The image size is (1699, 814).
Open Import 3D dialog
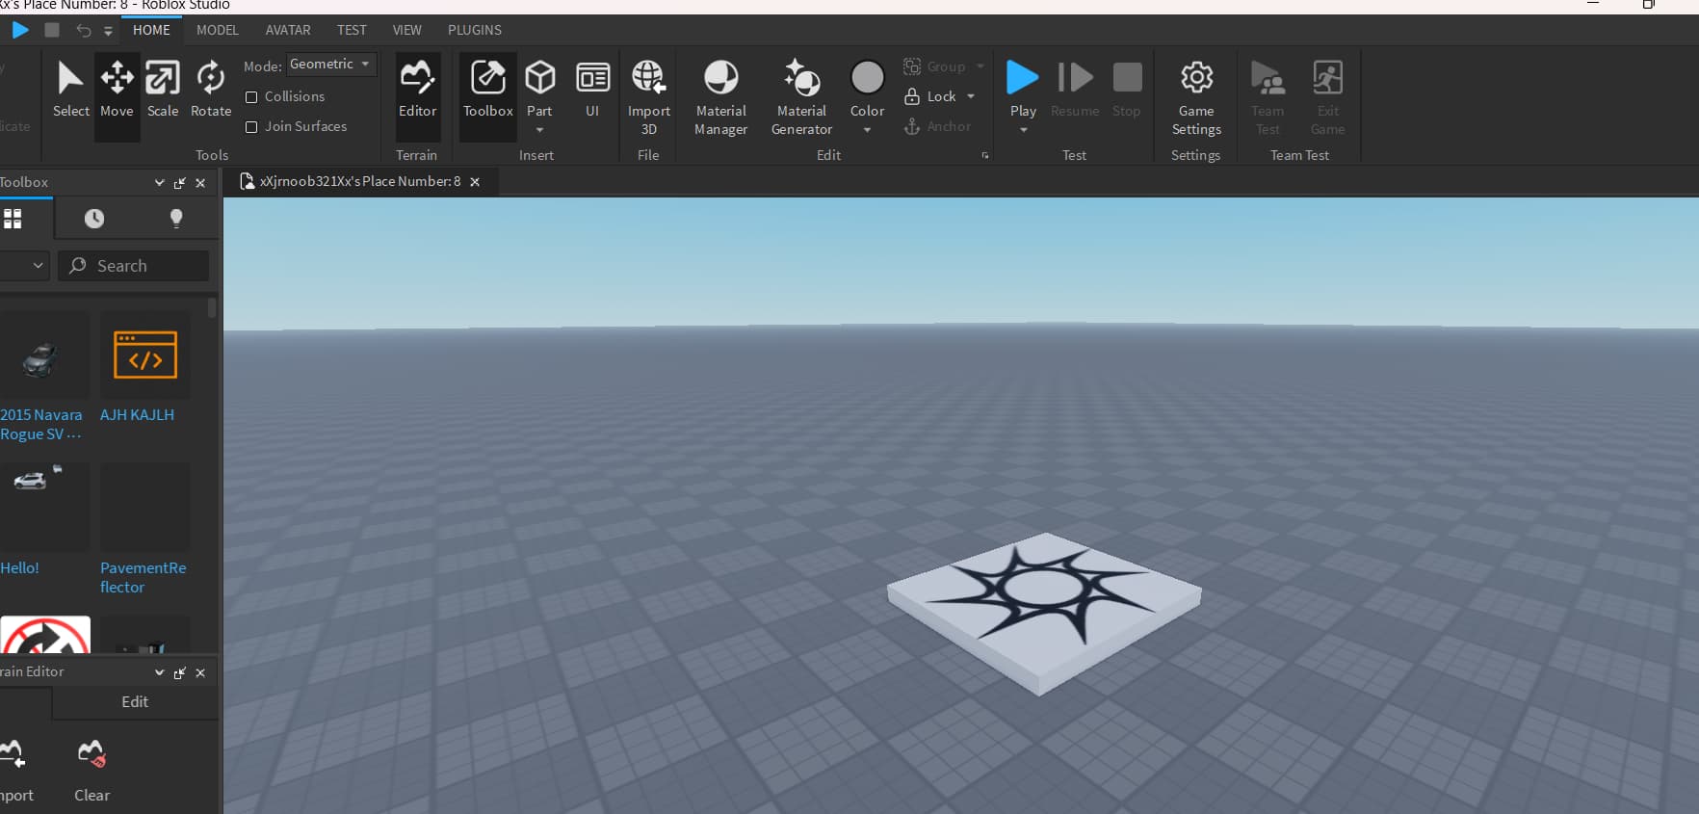coord(648,96)
